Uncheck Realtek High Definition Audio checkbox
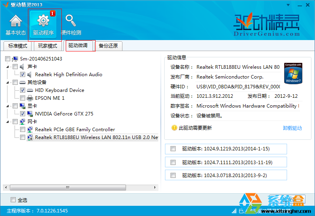Screen dimensions: 315x216 tap(22, 75)
